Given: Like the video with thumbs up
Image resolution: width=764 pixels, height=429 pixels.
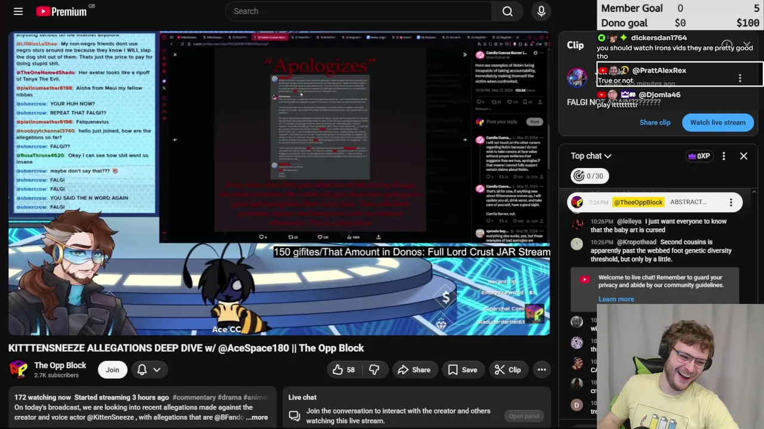Looking at the screenshot, I should [x=343, y=370].
